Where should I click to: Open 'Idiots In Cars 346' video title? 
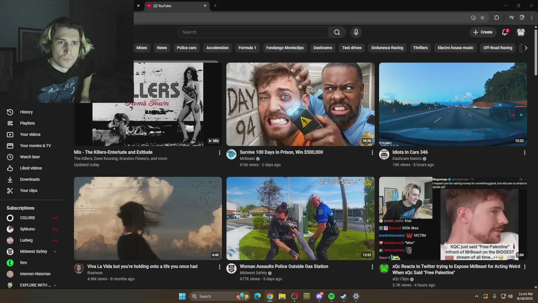(x=410, y=152)
